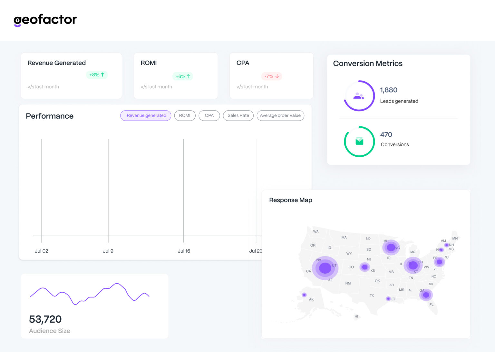Click the -7% change indicator on CPA
The image size is (495, 352).
271,76
